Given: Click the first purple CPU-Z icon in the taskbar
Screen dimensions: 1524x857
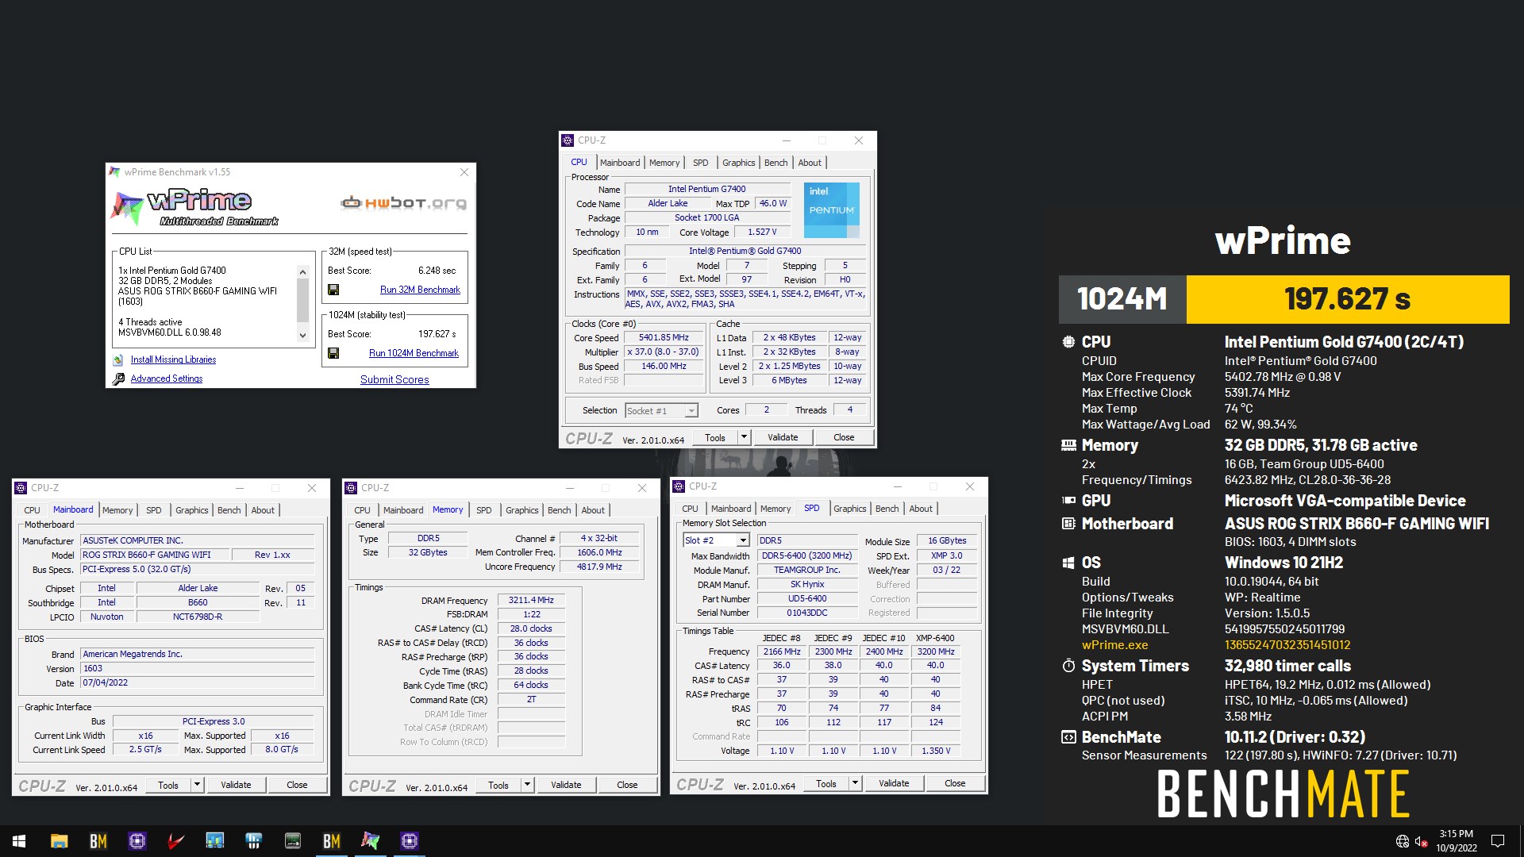Looking at the screenshot, I should tap(137, 841).
